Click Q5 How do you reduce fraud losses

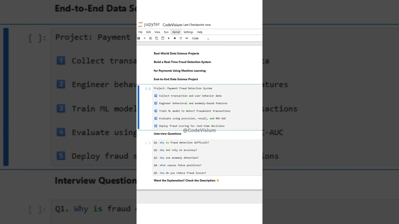pyautogui.click(x=180, y=173)
